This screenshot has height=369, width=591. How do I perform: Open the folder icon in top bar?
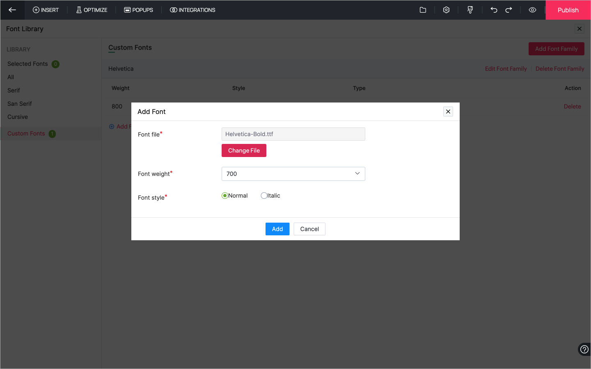423,10
